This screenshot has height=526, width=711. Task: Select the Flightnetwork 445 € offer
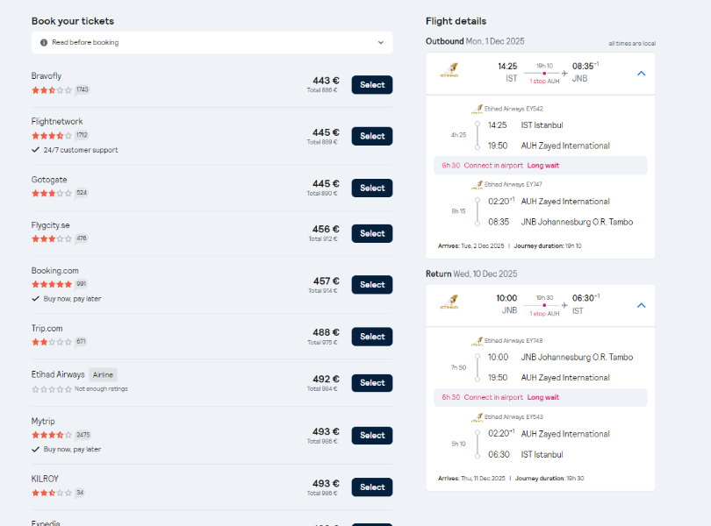point(372,136)
